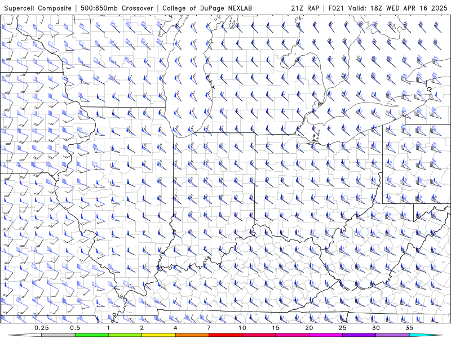Select the bright green color bar segment
The image size is (451, 338).
tap(92, 335)
